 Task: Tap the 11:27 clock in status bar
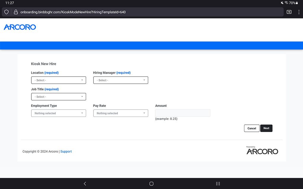click(x=9, y=3)
